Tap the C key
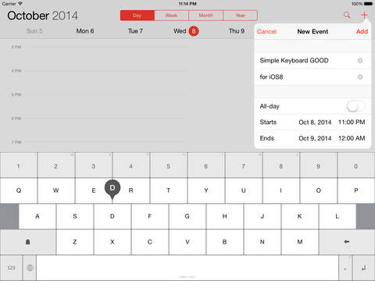The image size is (375, 281). tap(150, 242)
